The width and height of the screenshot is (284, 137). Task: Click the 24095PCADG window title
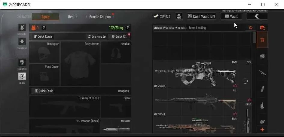pyautogui.click(x=19, y=5)
